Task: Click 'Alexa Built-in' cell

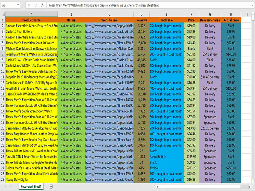Action: [x=167, y=157]
